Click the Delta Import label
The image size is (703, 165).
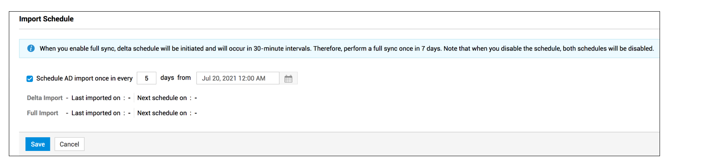(45, 98)
